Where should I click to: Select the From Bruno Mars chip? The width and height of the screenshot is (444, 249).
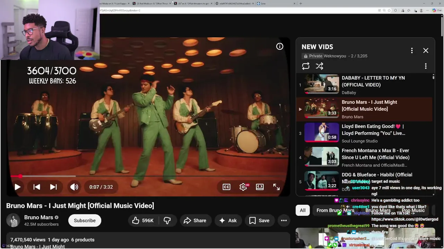coord(335,210)
